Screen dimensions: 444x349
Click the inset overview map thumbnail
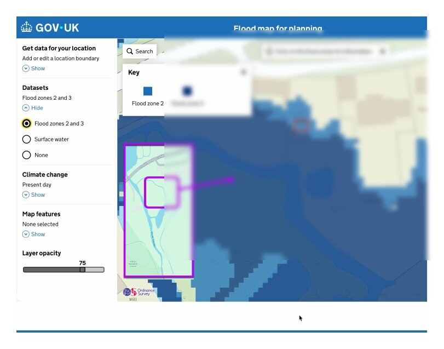click(x=159, y=210)
